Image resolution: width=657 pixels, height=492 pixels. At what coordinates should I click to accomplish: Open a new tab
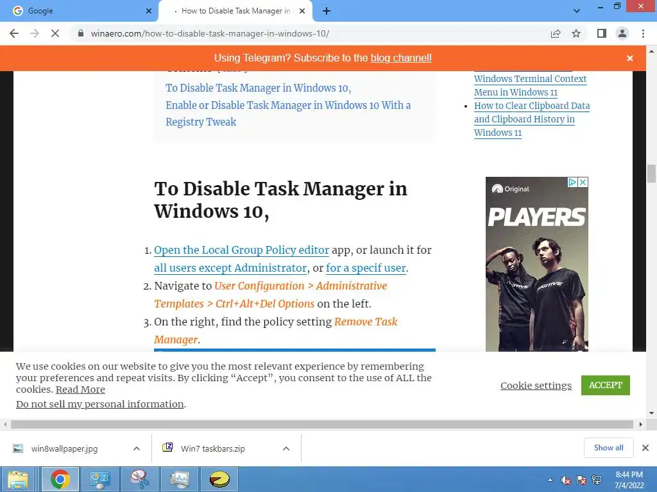pos(327,11)
